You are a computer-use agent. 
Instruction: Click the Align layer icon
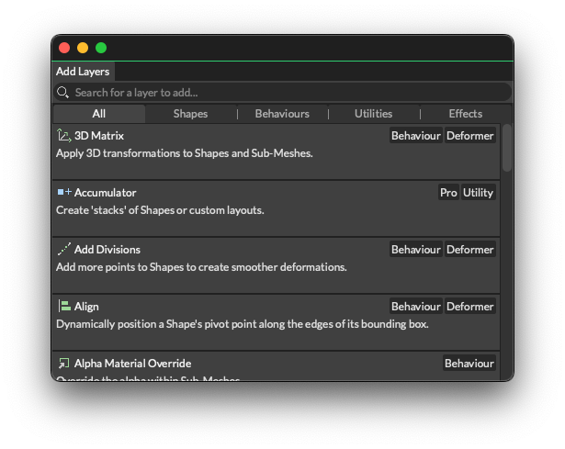point(63,307)
